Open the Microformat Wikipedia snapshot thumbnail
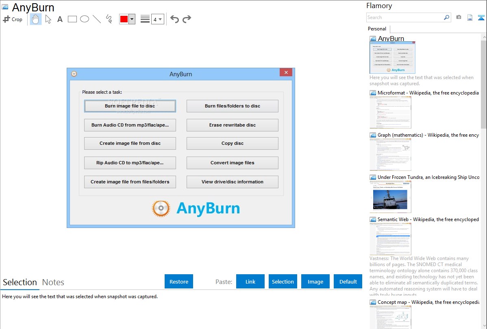The image size is (487, 329). point(390,112)
